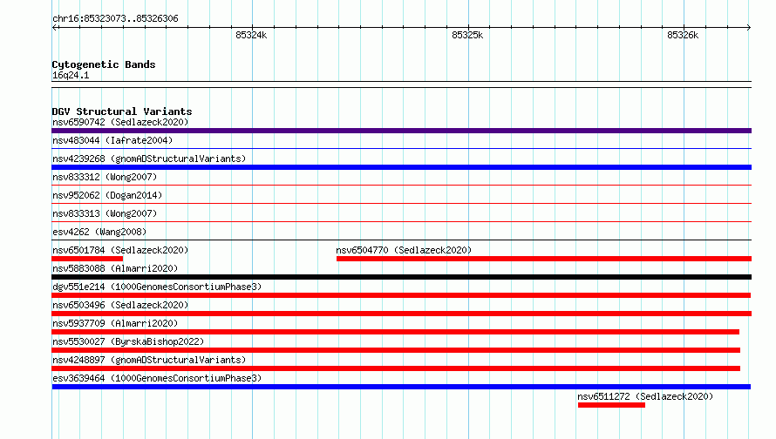Click the chr16:85323073..85326306 coordinate label
Image resolution: width=776 pixels, height=439 pixels.
(115, 19)
